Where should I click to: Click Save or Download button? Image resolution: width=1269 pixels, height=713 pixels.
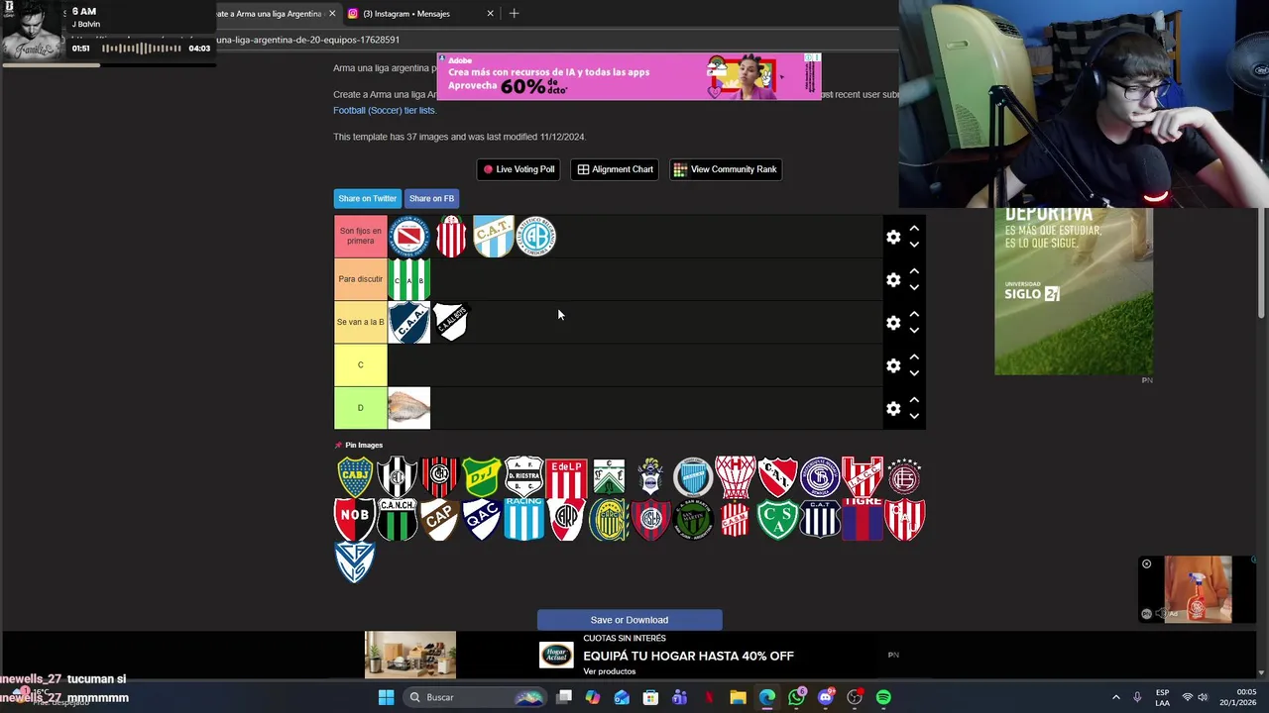click(630, 620)
